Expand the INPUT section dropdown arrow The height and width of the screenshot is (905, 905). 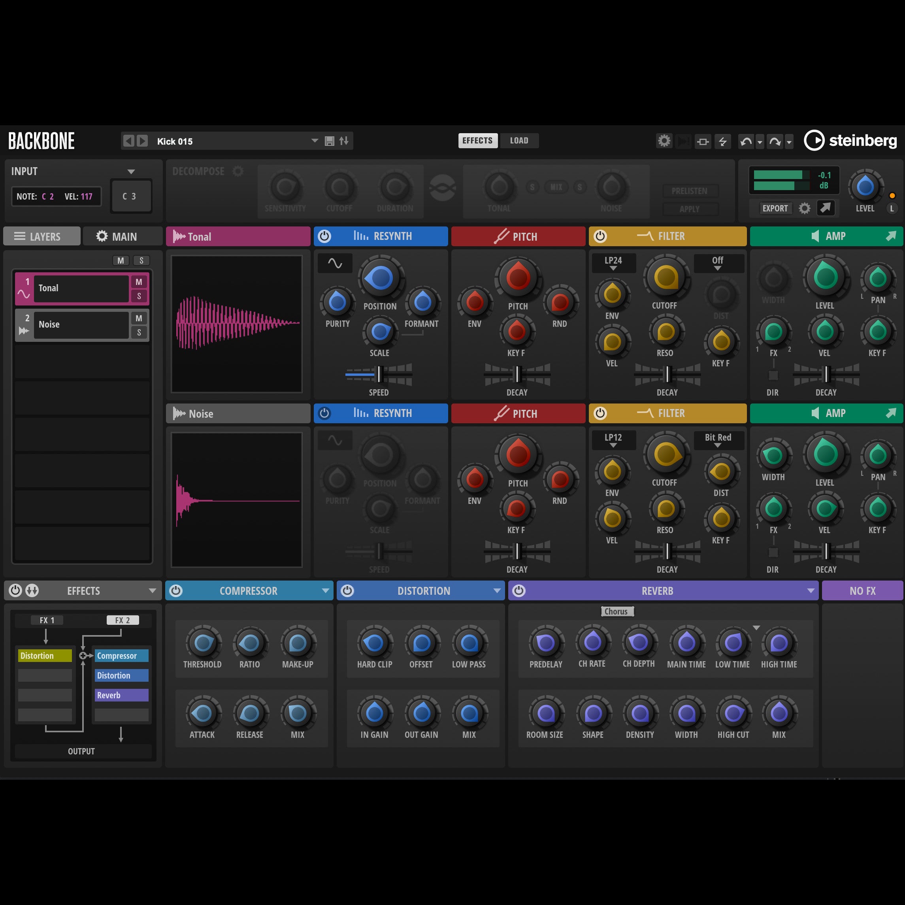(131, 172)
